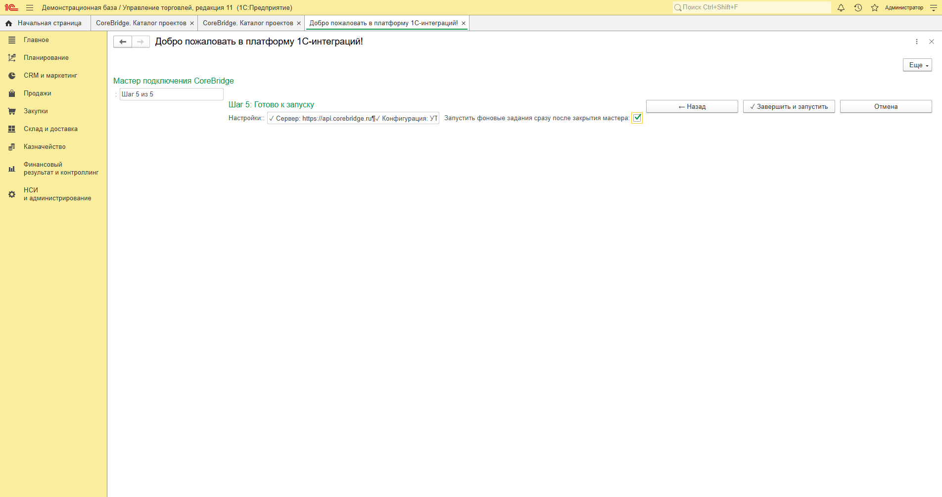Open the main hamburger menu

pos(30,7)
